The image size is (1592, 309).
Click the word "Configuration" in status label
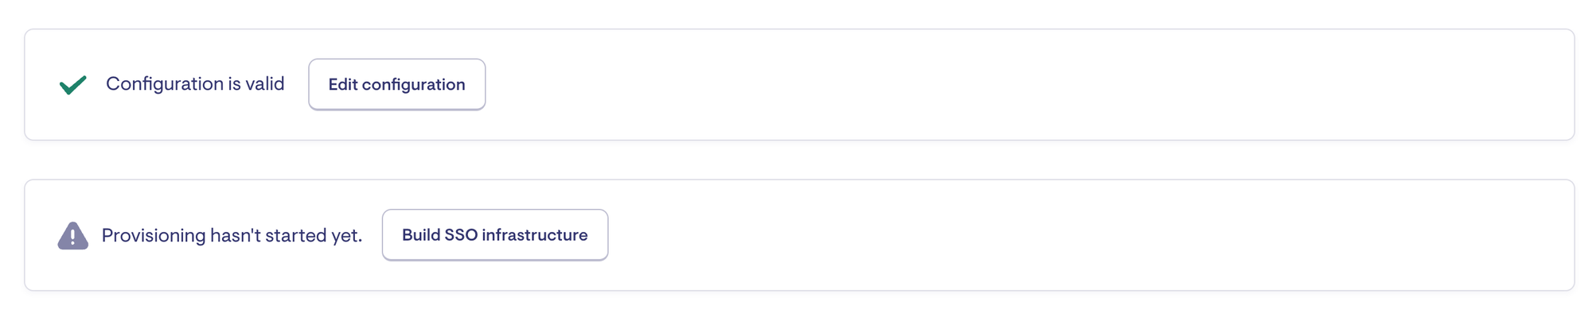[x=165, y=84]
